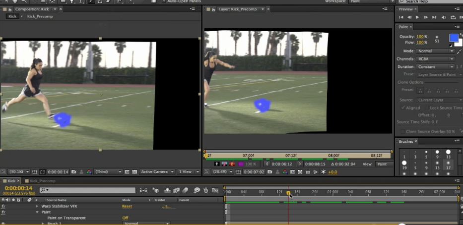This screenshot has height=225, width=463.
Task: Select the size 17 brush preset
Action: 448,165
